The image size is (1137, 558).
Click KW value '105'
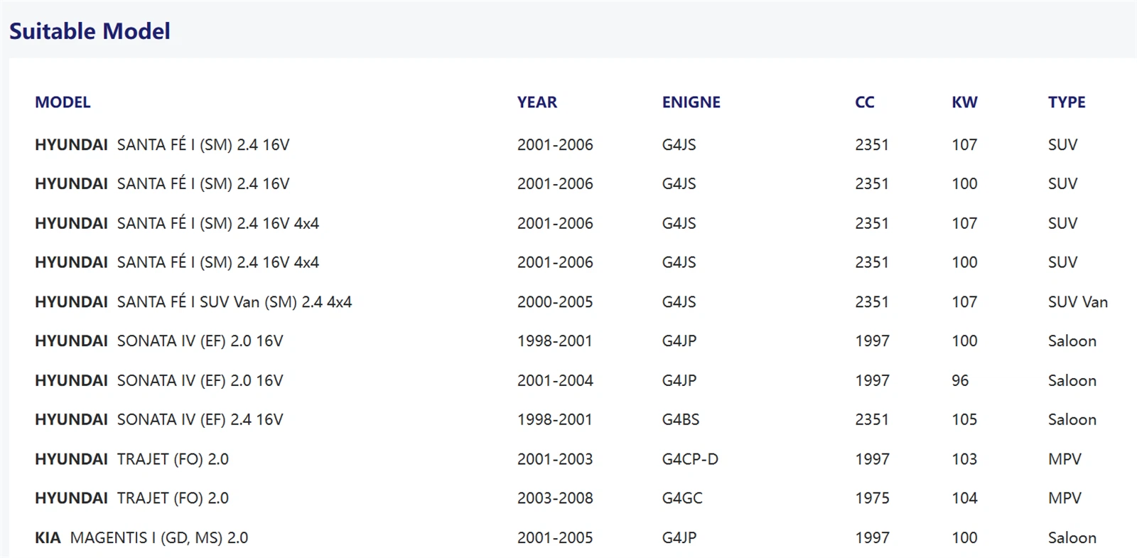pyautogui.click(x=964, y=420)
